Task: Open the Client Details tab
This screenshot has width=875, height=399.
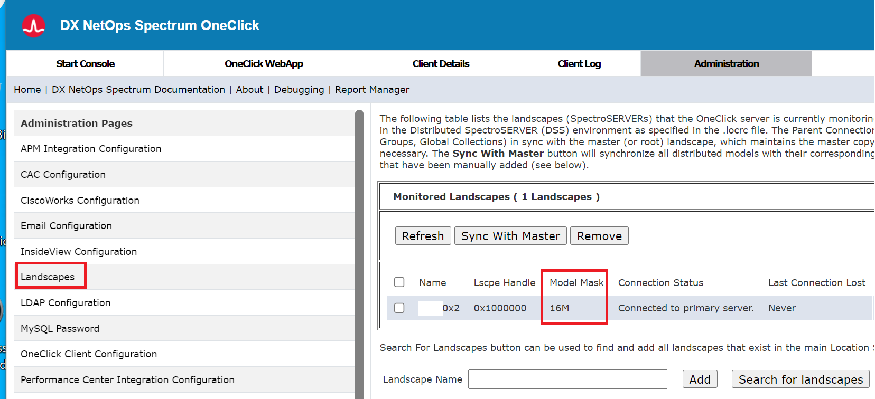Action: point(441,63)
